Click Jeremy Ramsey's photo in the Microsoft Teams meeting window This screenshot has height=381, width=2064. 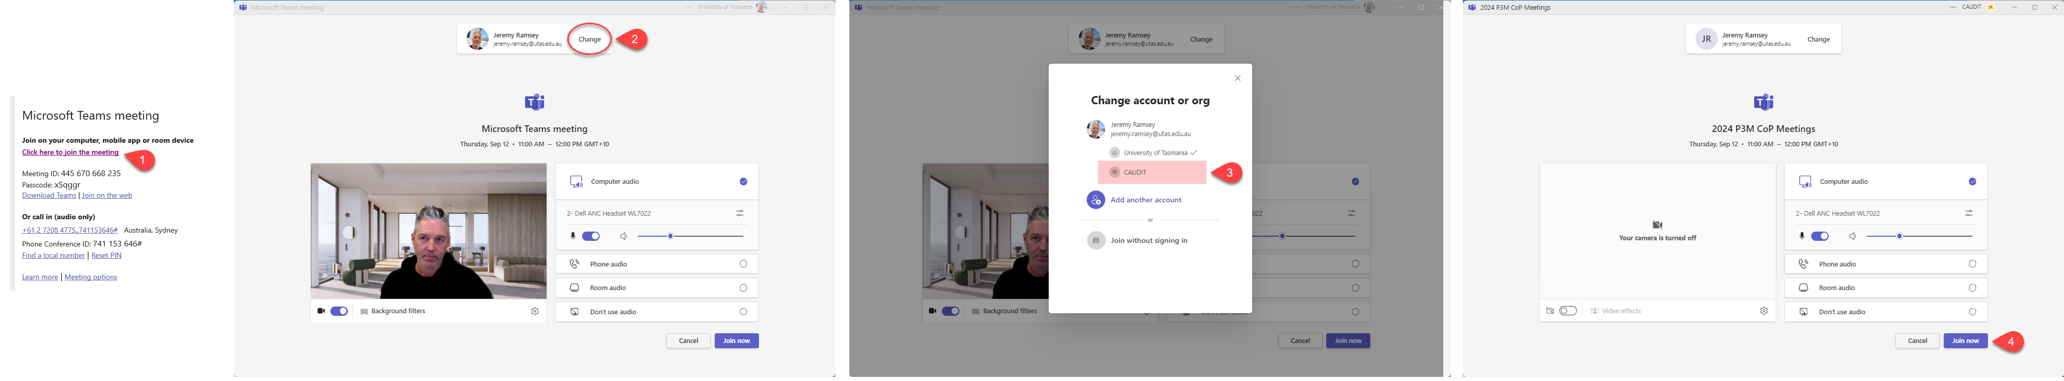coord(477,39)
